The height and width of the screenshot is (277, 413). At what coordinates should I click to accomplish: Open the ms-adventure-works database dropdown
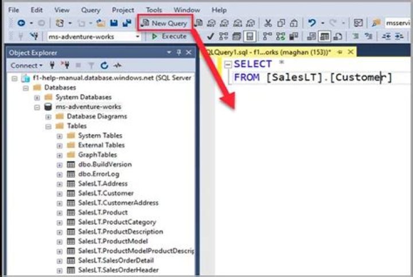[138, 37]
